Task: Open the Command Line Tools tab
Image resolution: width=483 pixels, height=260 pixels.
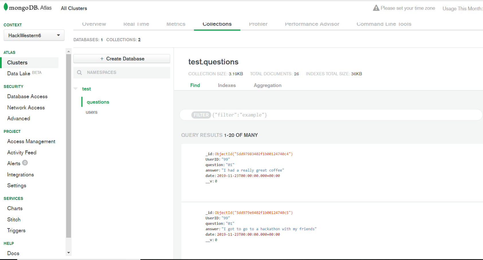Action: [384, 24]
